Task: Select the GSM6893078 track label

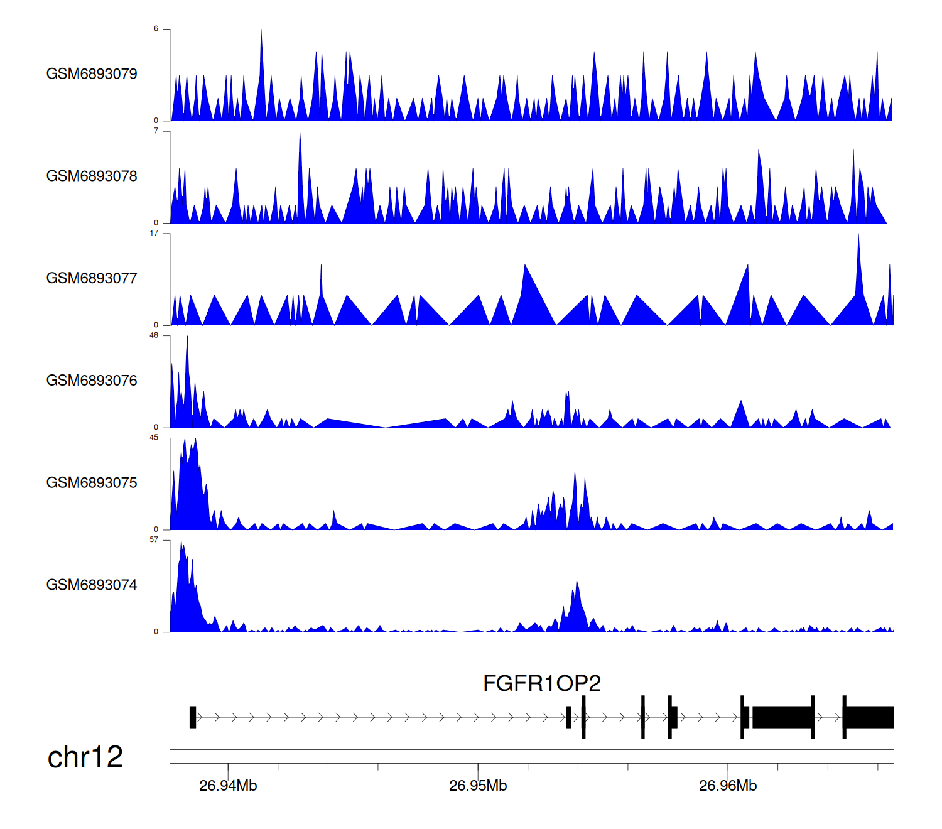Action: pos(92,176)
